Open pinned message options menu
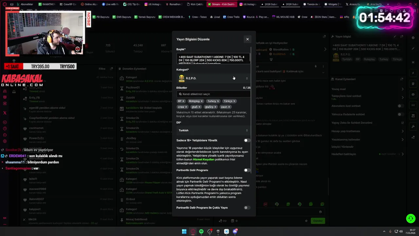Image resolution: width=419 pixels, height=236 pixels. tap(323, 66)
